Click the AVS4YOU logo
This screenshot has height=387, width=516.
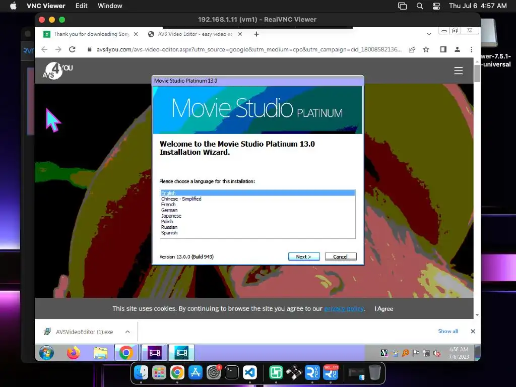pyautogui.click(x=57, y=71)
